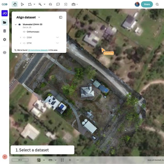Open dropdown next to polygon tool

[34, 4]
